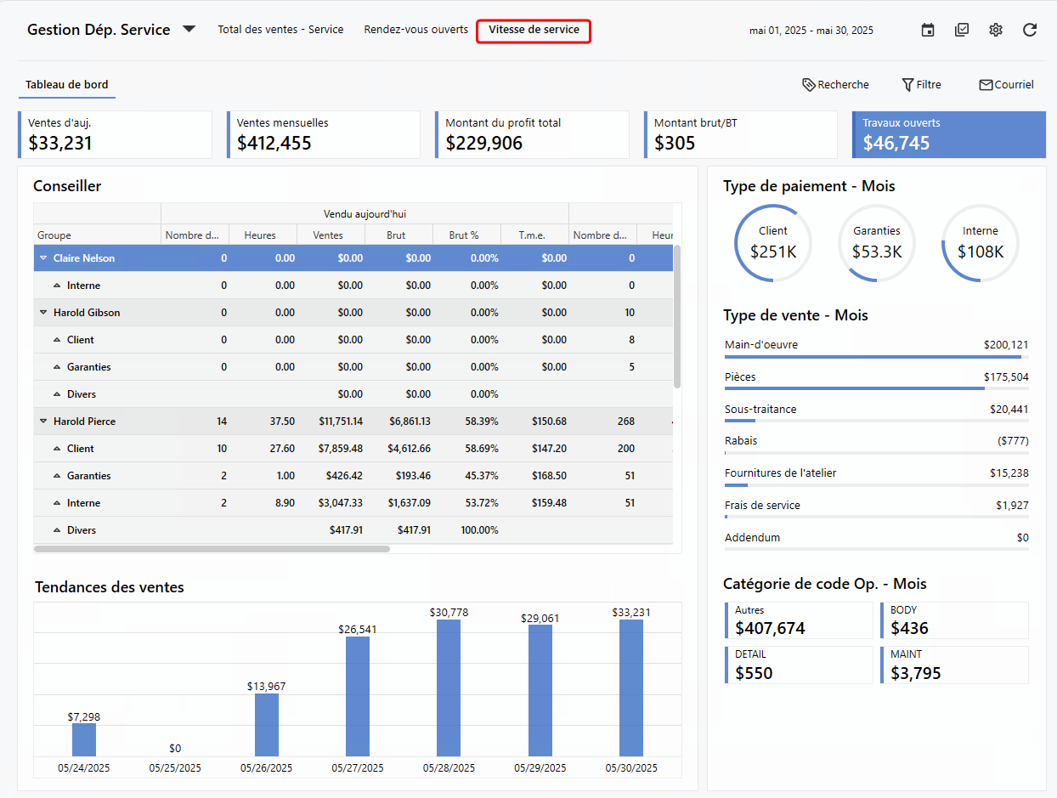The width and height of the screenshot is (1057, 798).
Task: Open the Gestion Dép. Service dropdown arrow
Action: pos(189,30)
